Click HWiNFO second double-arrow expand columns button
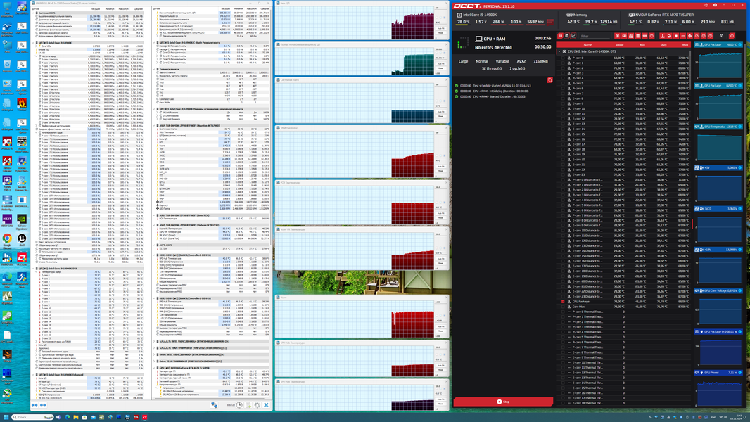Image resolution: width=750 pixels, height=422 pixels. 43,405
